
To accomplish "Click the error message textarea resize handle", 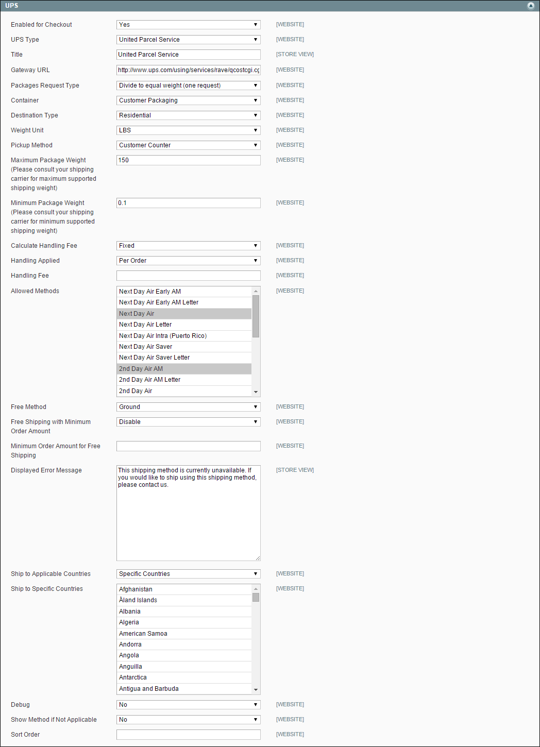I will 258,558.
